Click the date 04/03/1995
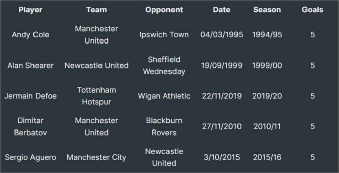339x173 pixels. pos(222,35)
